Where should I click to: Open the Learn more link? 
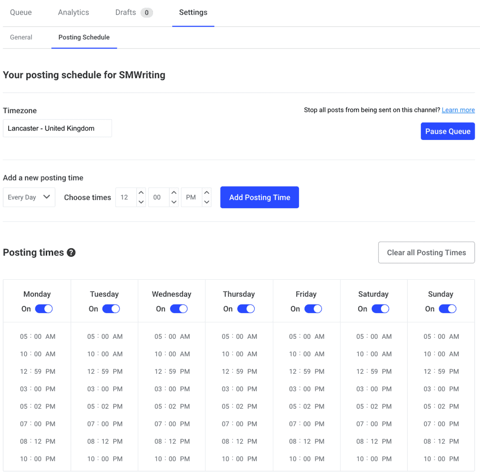tap(458, 110)
